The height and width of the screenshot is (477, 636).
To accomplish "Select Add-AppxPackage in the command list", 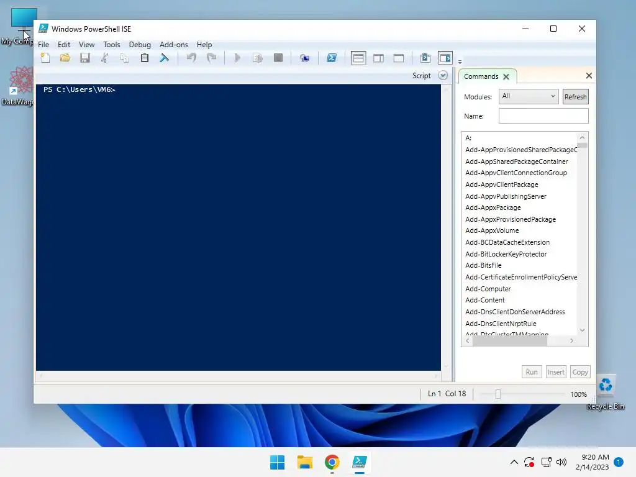I will click(493, 207).
